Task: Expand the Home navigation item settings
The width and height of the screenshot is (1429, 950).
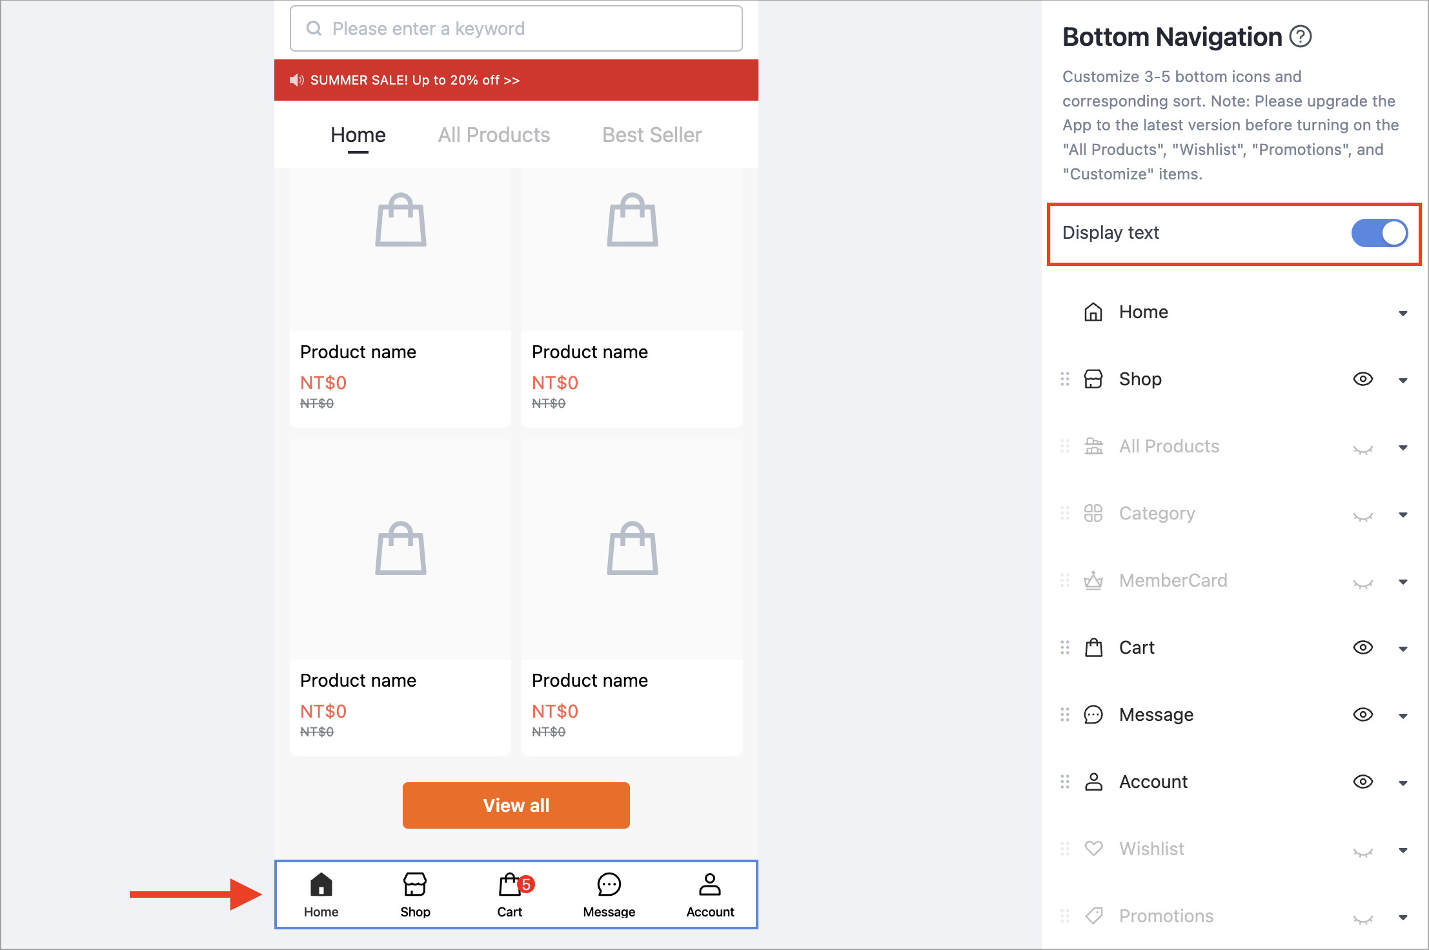Action: click(x=1403, y=313)
